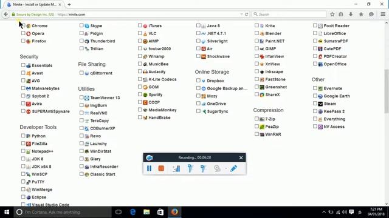Image resolution: width=389 pixels, height=218 pixels.
Task: Open the Action Center notifications icon
Action: (351, 212)
